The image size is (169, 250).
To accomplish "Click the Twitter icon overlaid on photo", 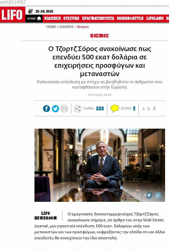I will pyautogui.click(x=158, y=195).
